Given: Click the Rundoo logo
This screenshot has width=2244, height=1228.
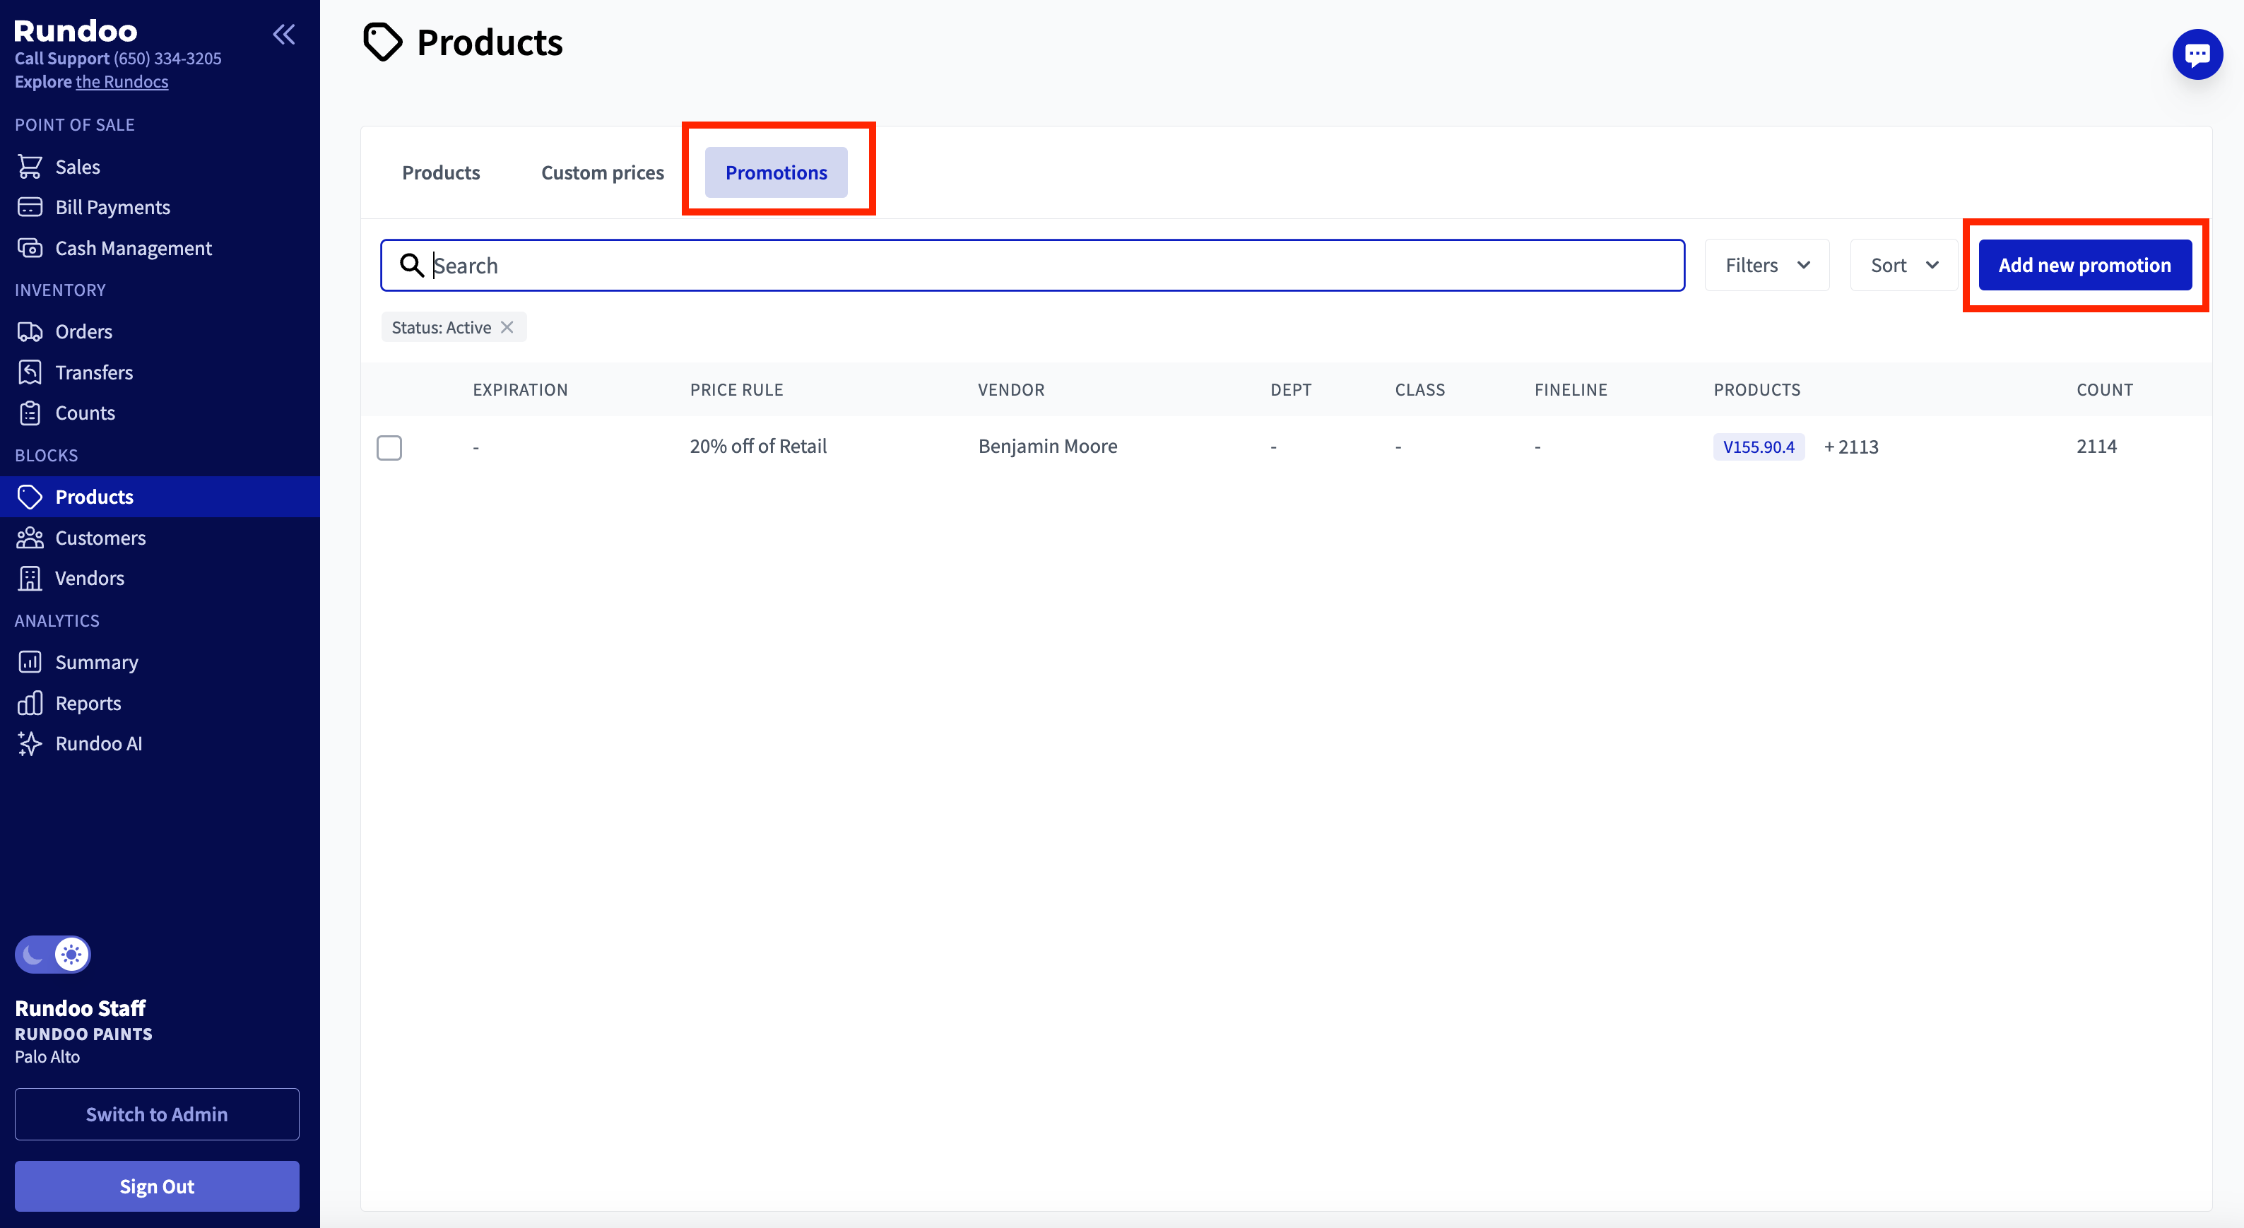Looking at the screenshot, I should pyautogui.click(x=76, y=30).
